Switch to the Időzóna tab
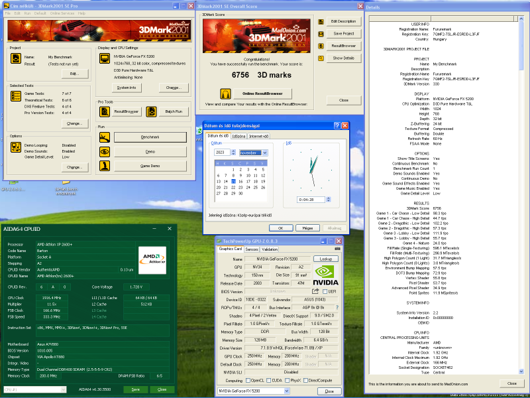530x398 pixels. click(238, 136)
